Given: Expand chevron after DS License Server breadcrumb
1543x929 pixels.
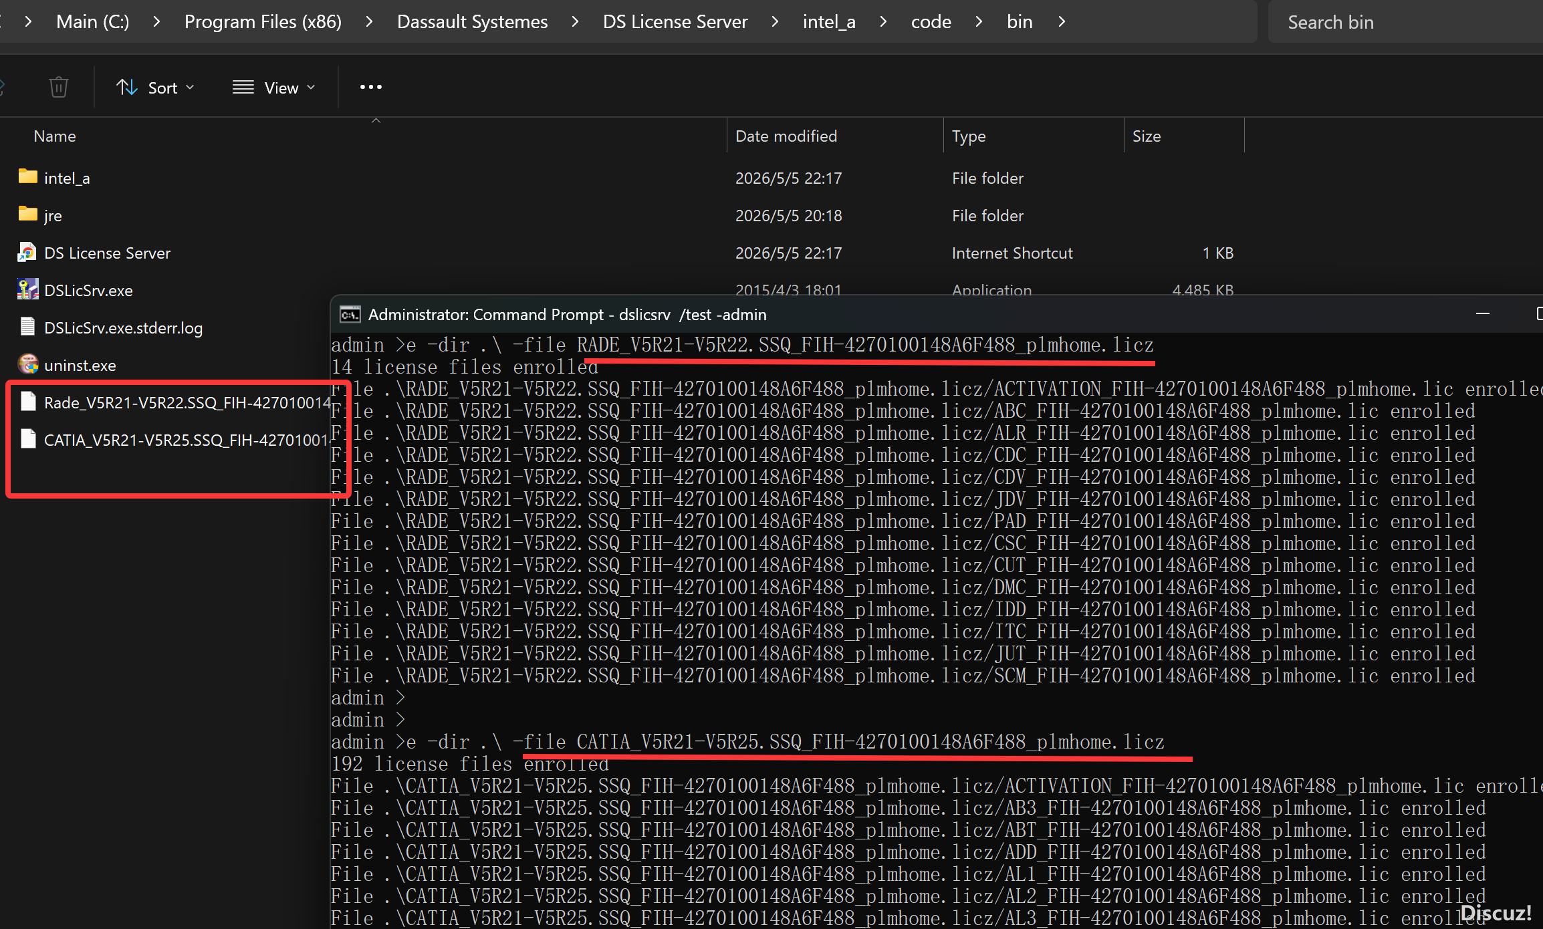Looking at the screenshot, I should 775,22.
